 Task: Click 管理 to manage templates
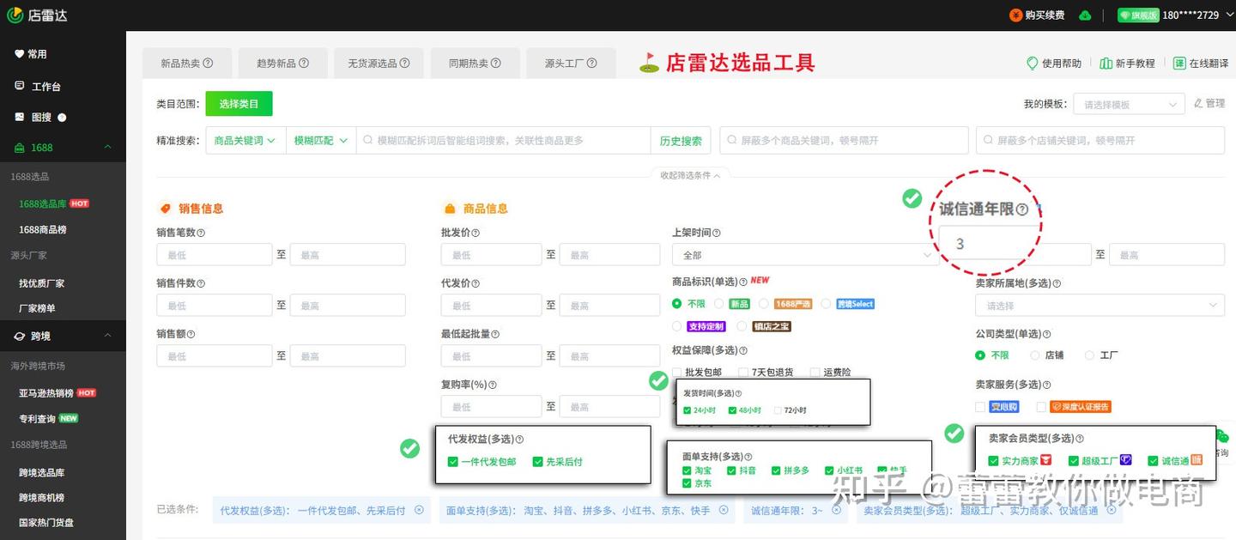[1209, 103]
